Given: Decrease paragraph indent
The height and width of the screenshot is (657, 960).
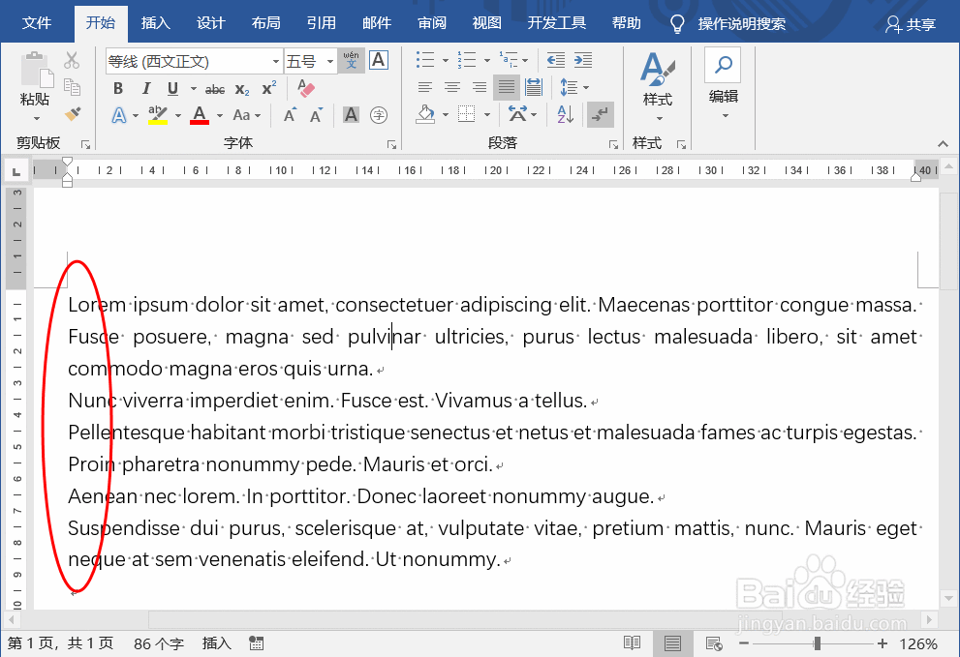Looking at the screenshot, I should point(556,60).
